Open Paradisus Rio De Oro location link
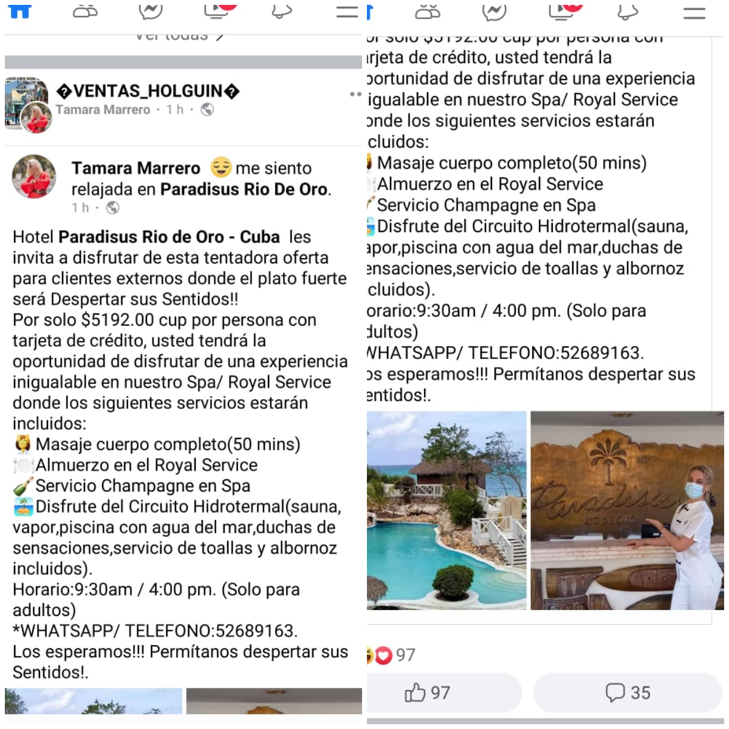Image resolution: width=729 pixels, height=729 pixels. tap(244, 189)
